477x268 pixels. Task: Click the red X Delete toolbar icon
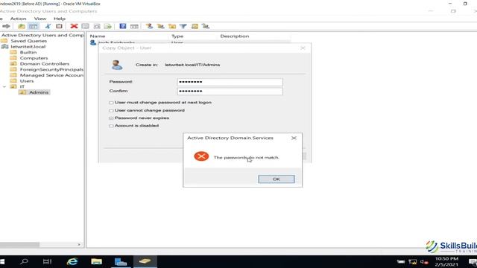[74, 27]
